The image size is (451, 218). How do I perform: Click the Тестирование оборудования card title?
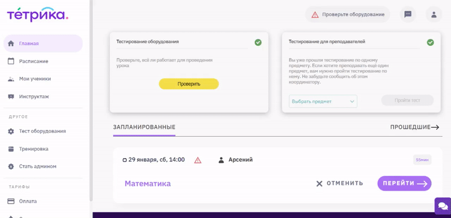(148, 41)
